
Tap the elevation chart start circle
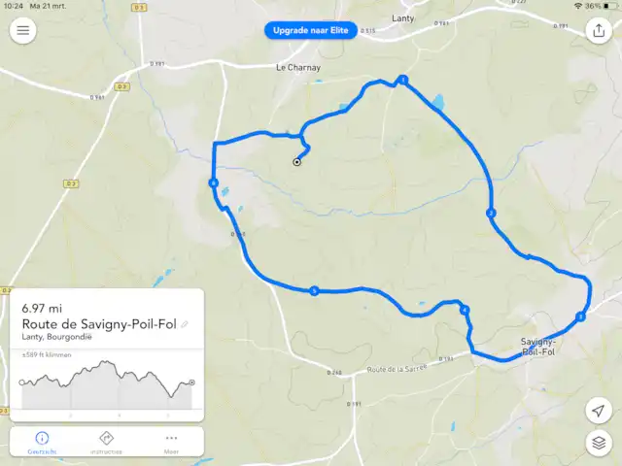[21, 383]
